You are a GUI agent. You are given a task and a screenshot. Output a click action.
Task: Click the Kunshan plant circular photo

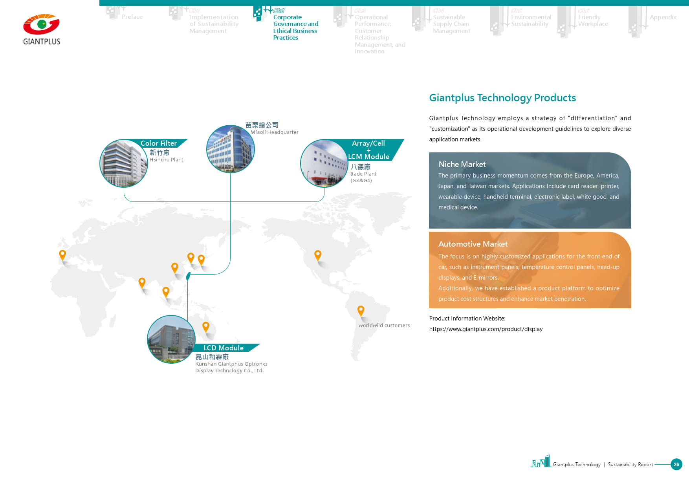pos(171,339)
